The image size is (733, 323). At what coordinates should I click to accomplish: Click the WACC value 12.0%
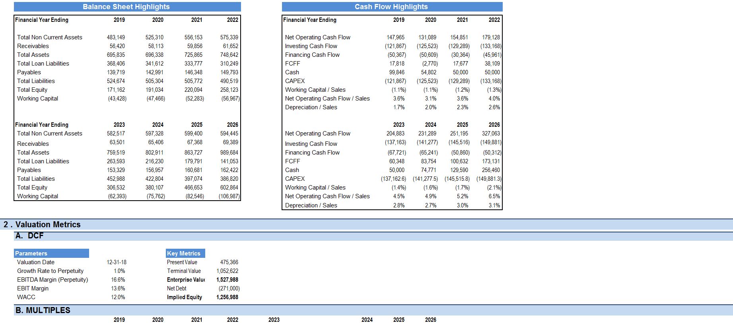(x=118, y=297)
